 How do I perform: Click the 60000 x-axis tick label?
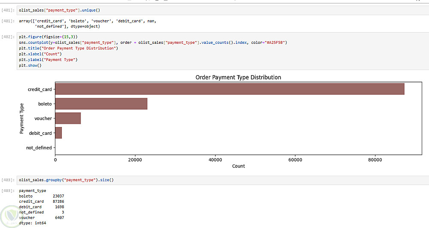coord(295,160)
